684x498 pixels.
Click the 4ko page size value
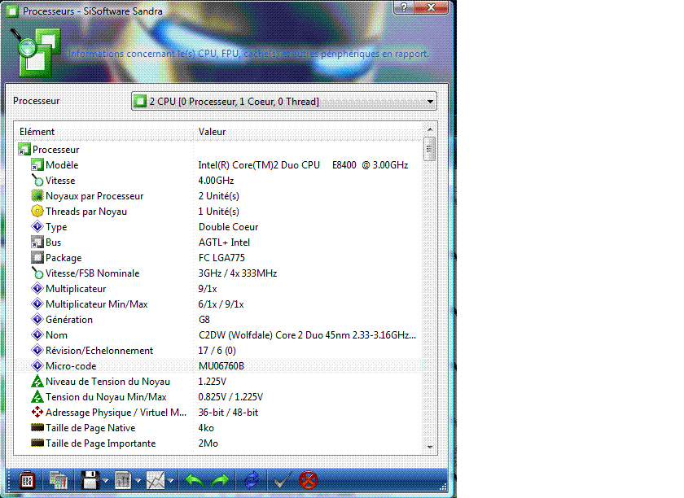206,428
